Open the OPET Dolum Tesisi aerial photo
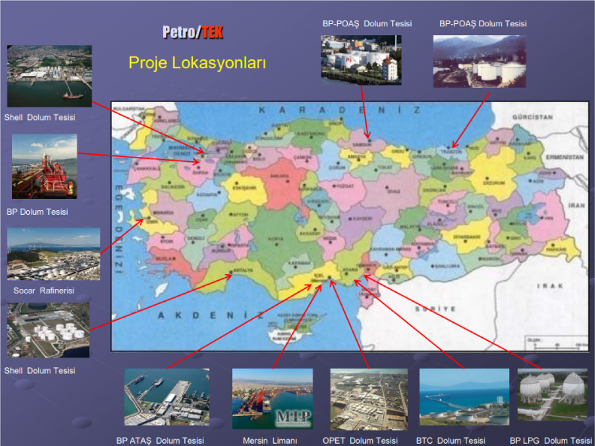 tap(369, 399)
